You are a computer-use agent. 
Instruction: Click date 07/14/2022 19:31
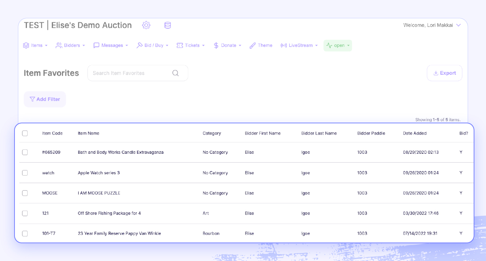(421, 233)
